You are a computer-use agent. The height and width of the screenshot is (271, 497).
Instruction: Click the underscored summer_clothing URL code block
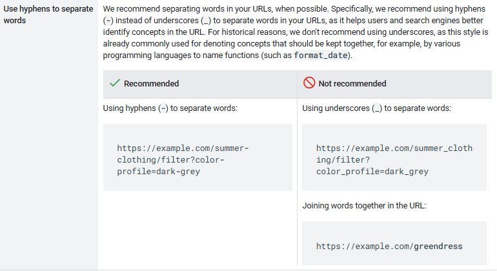pyautogui.click(x=394, y=157)
